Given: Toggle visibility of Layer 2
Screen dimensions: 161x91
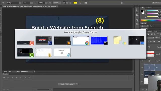Looking at the screenshot, I should coord(142,74).
